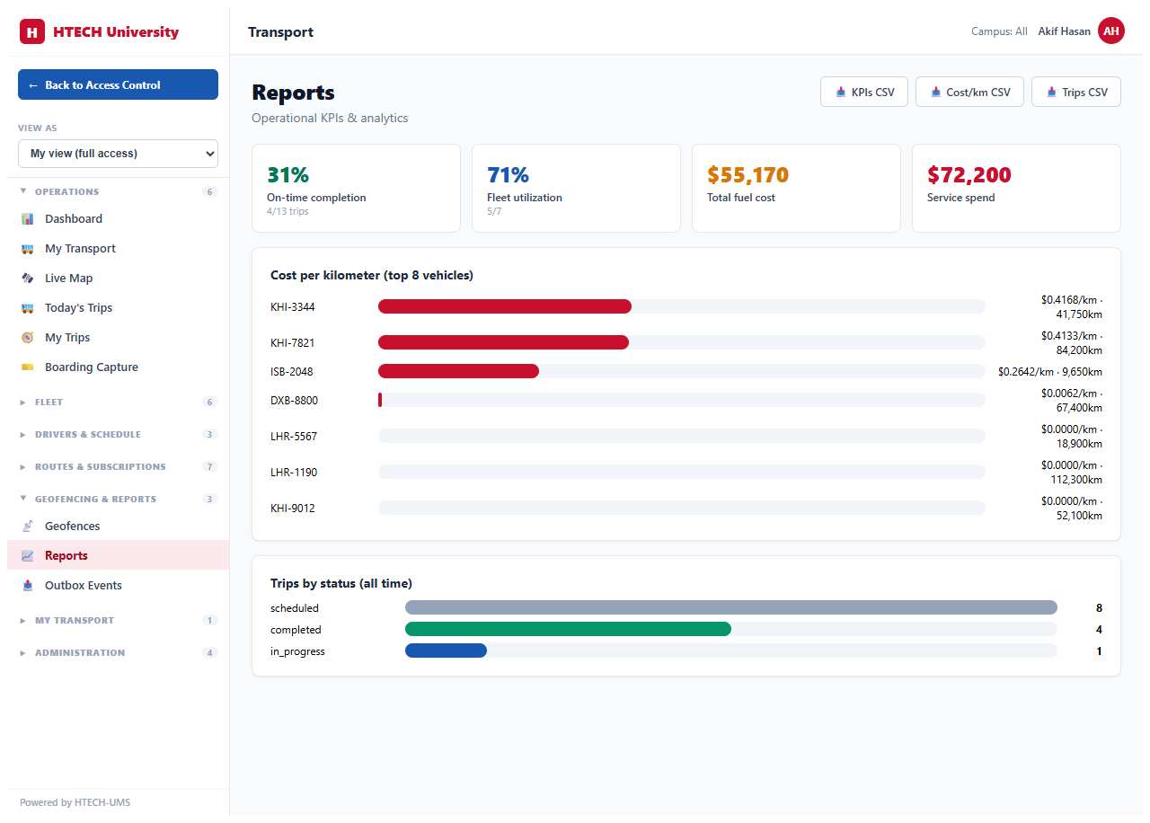
Task: Click the $72,200 service spend card
Action: pos(1016,189)
